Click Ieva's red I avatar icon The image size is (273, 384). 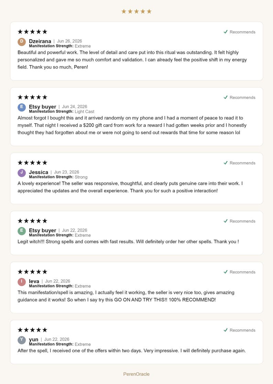(x=22, y=282)
